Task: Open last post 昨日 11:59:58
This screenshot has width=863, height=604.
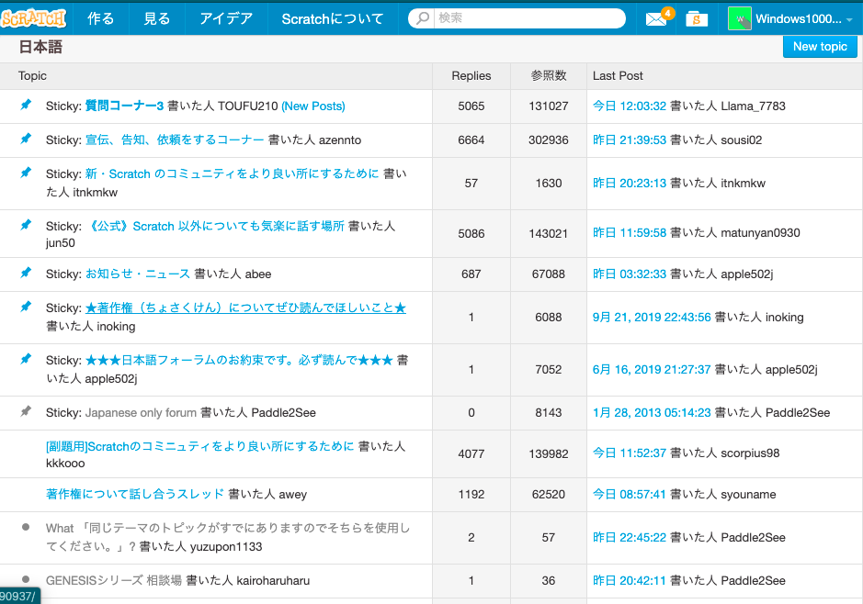Action: (629, 233)
